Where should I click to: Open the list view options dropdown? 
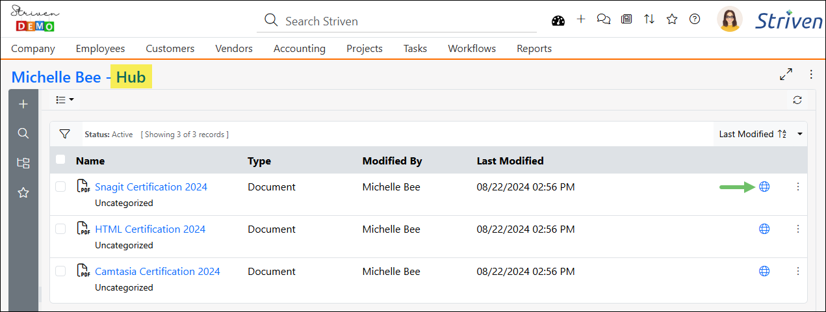[x=64, y=99]
